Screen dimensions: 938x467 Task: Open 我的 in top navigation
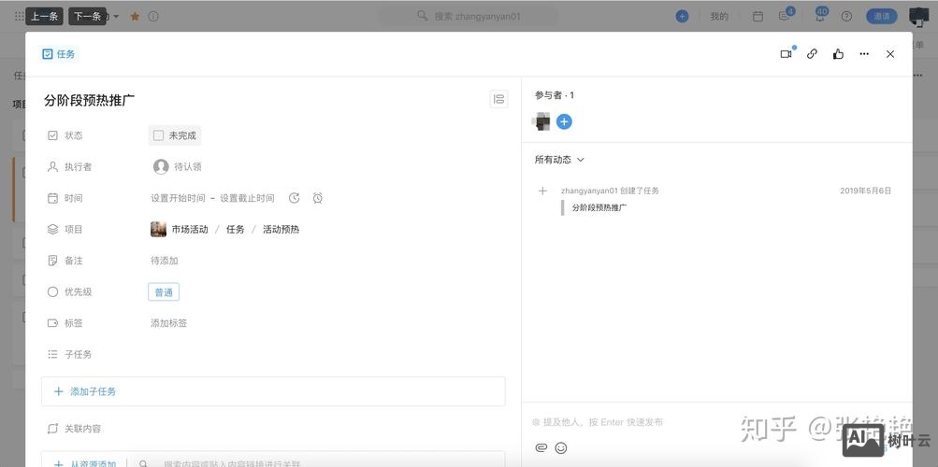[719, 16]
